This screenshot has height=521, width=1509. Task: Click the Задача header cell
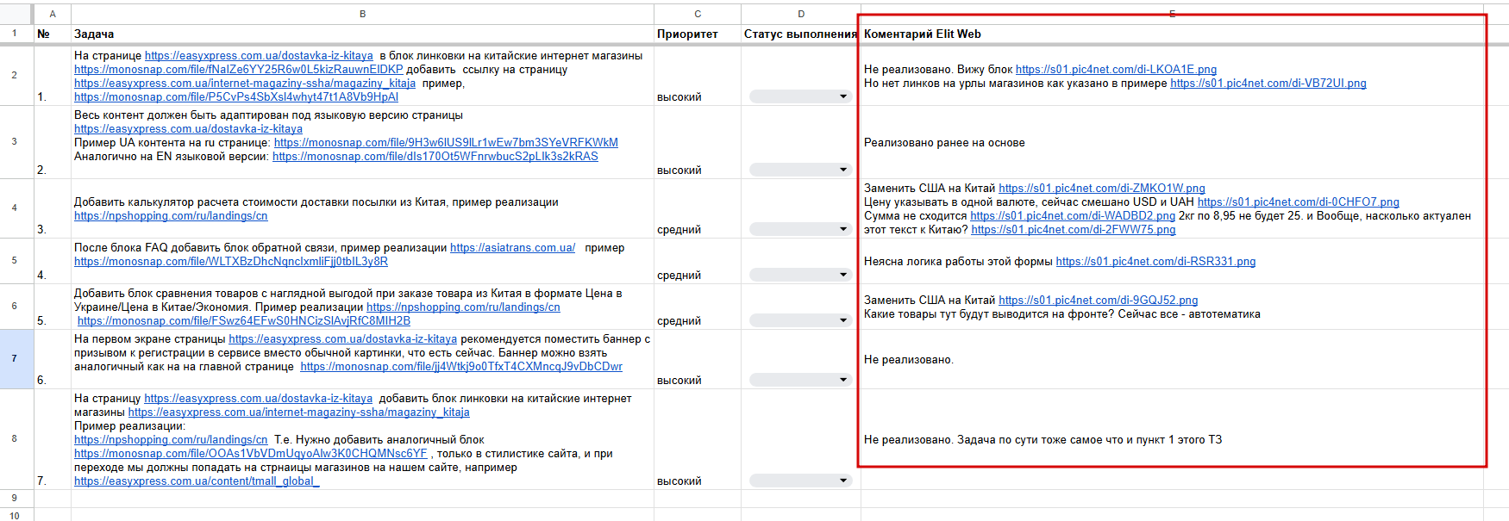tap(362, 34)
